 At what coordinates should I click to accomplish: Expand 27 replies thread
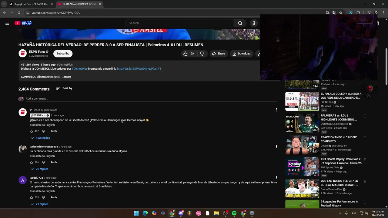point(39,204)
